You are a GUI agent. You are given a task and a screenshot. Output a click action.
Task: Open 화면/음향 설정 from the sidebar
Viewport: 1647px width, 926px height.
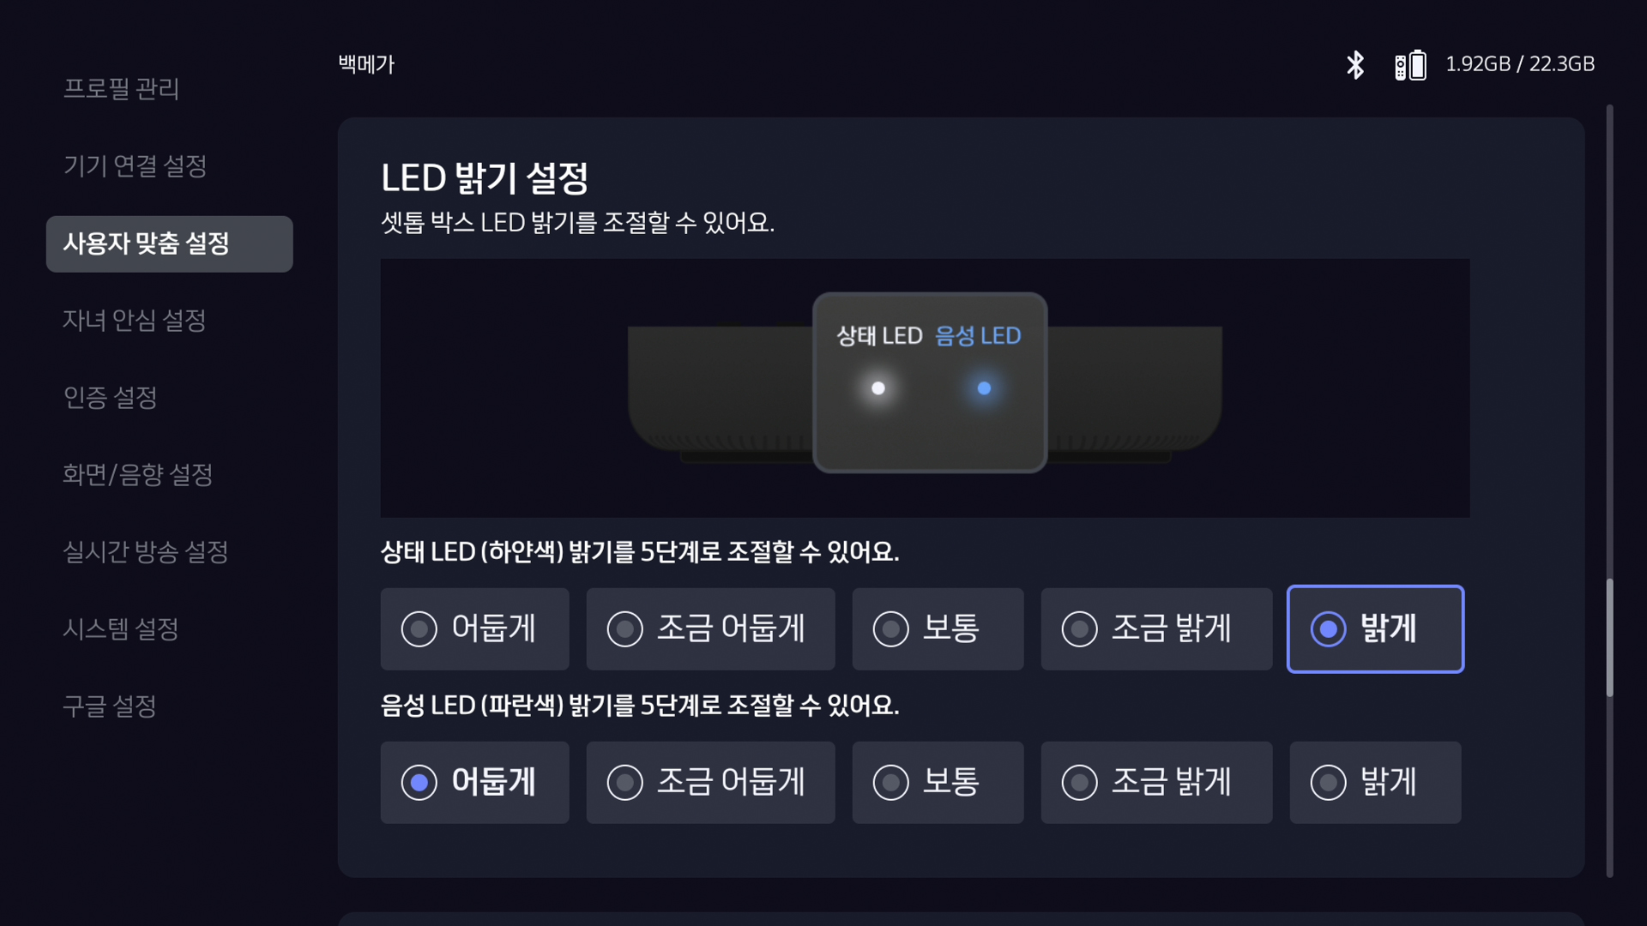pyautogui.click(x=138, y=475)
